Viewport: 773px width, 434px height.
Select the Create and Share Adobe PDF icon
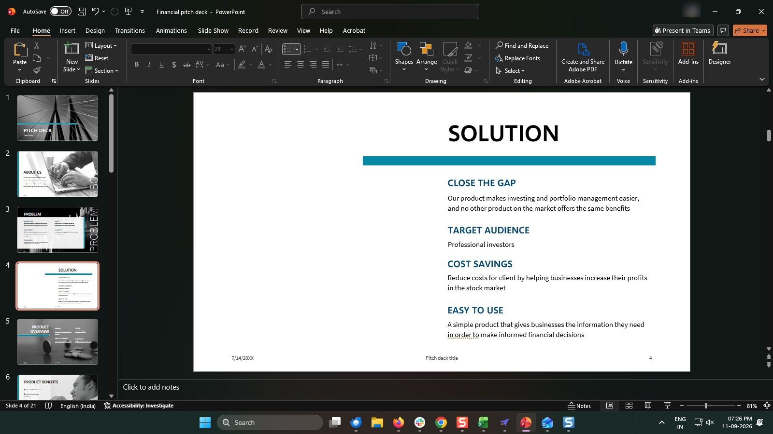[583, 49]
